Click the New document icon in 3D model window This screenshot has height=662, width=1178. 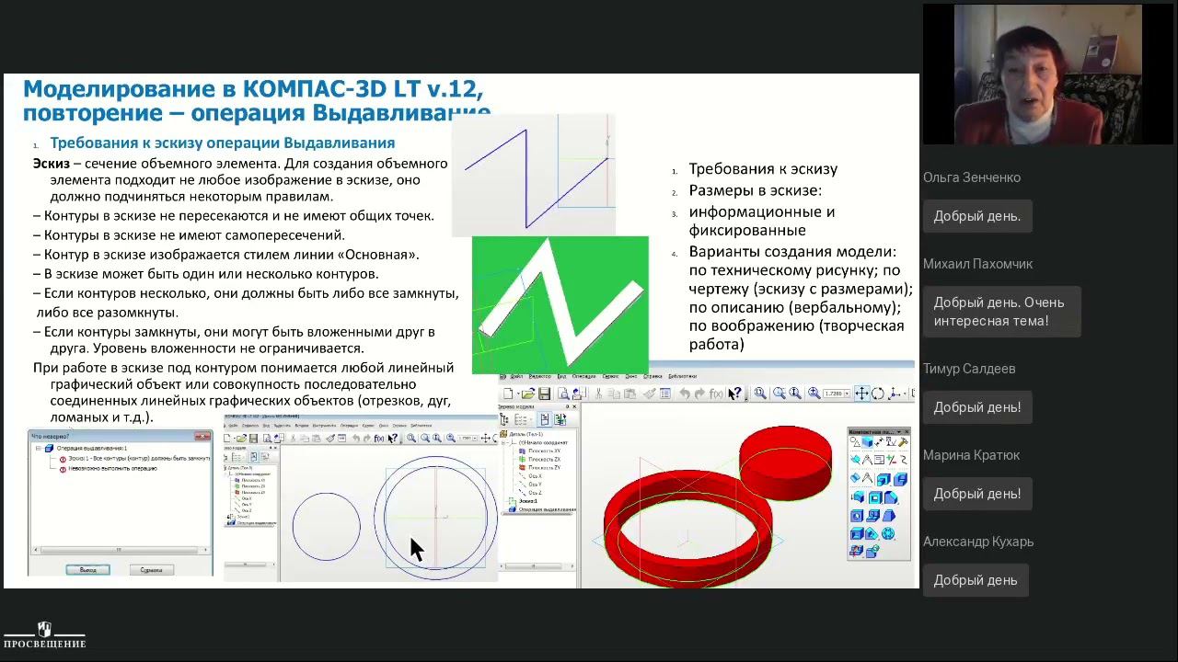coord(509,394)
